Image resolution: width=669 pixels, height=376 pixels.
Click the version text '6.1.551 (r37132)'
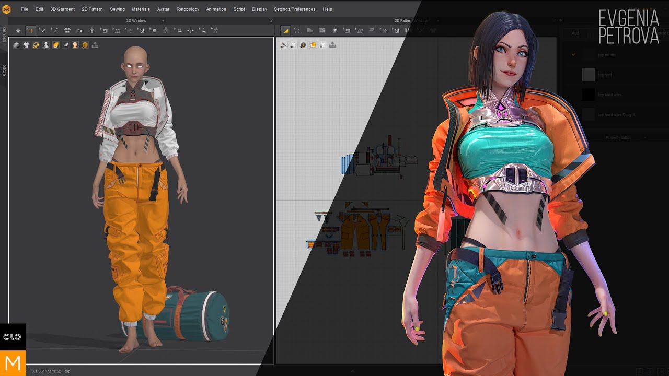tap(47, 371)
